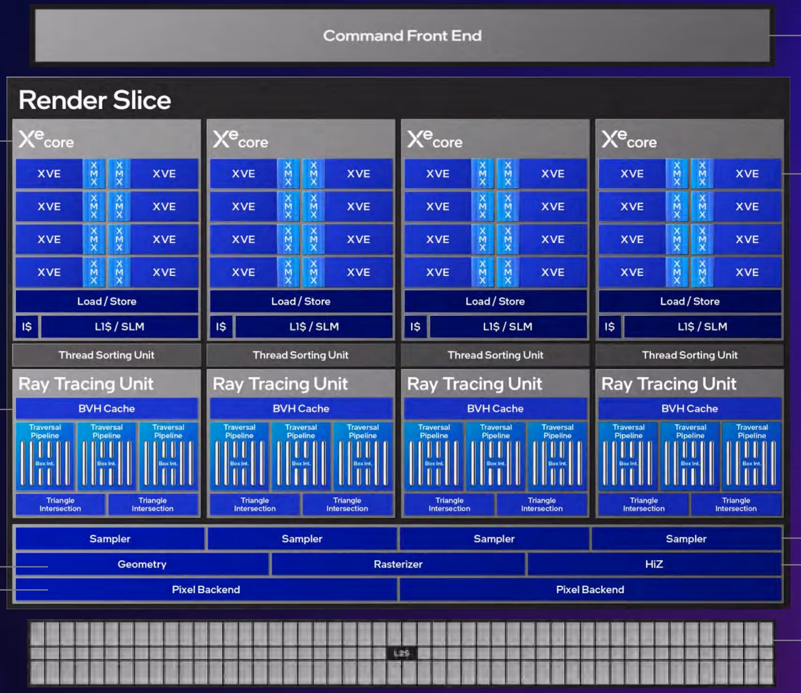801x693 pixels.
Task: Select BVH Cache in the fourth Ray Tracing Unit
Action: [x=690, y=408]
